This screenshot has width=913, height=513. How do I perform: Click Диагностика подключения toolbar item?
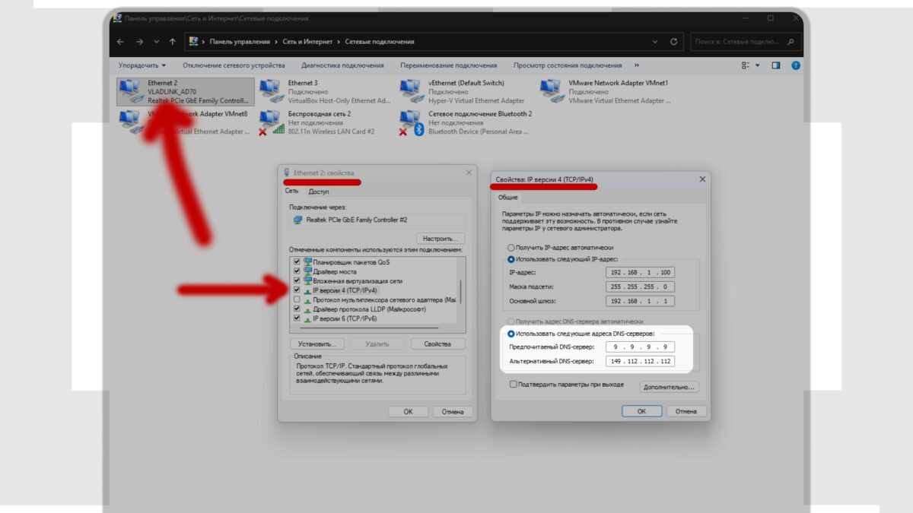click(x=342, y=65)
